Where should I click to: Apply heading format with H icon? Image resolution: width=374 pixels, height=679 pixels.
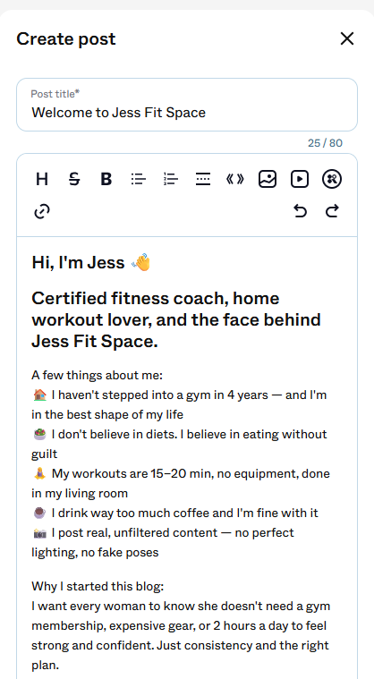pyautogui.click(x=41, y=179)
